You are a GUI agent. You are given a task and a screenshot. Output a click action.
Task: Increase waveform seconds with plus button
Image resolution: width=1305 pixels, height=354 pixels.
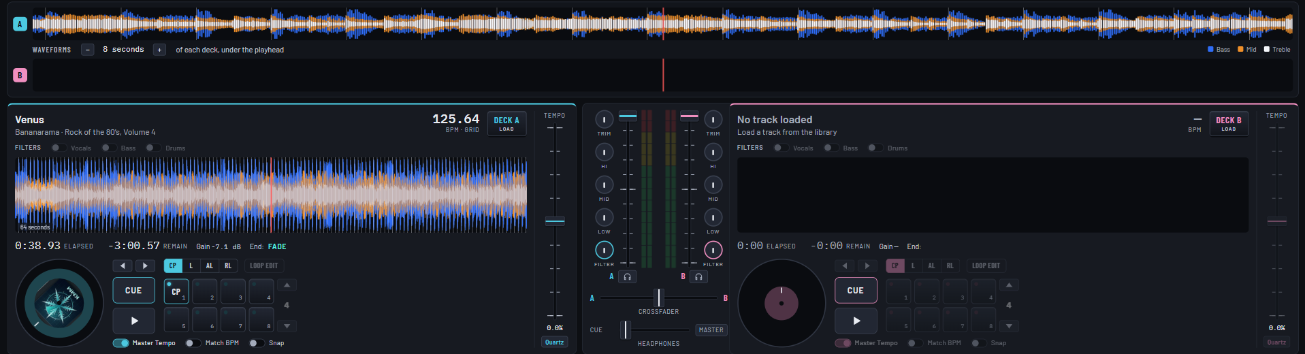pos(159,50)
